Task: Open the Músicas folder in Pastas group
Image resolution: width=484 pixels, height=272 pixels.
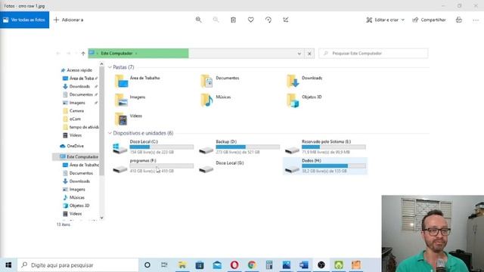Action: pos(216,100)
